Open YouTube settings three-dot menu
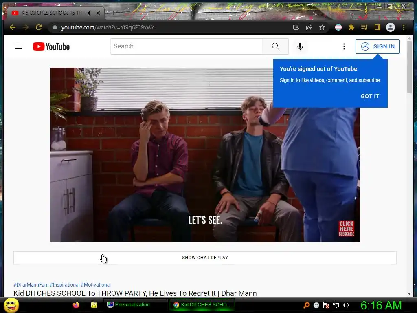Image resolution: width=417 pixels, height=313 pixels. 344,46
